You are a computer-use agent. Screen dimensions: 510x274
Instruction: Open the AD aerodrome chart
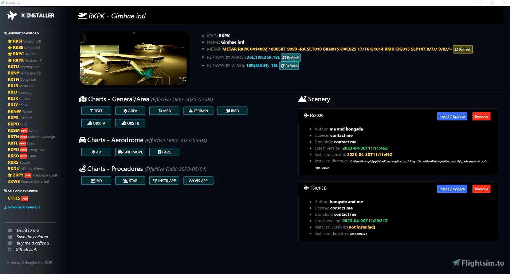point(96,152)
